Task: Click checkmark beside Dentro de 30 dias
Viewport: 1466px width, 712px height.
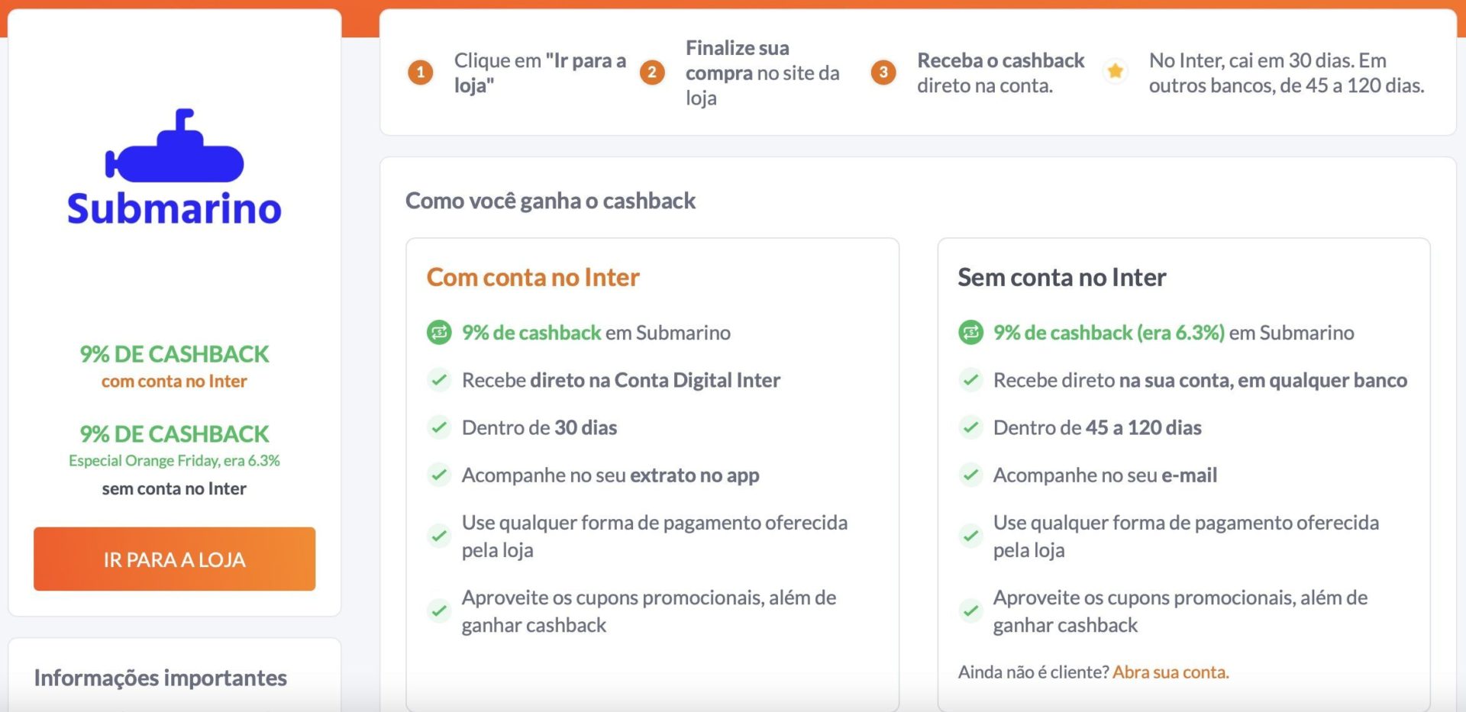Action: click(439, 427)
